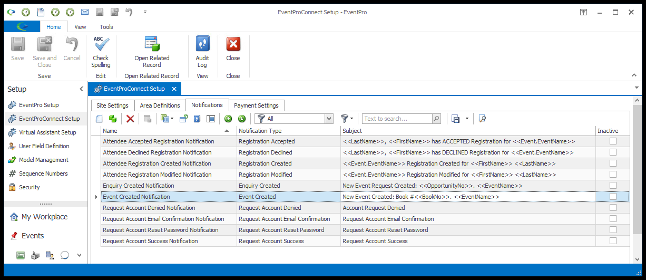Image resolution: width=646 pixels, height=280 pixels.
Task: Click the speech bubble icon in navigation footer
Action: (x=65, y=255)
